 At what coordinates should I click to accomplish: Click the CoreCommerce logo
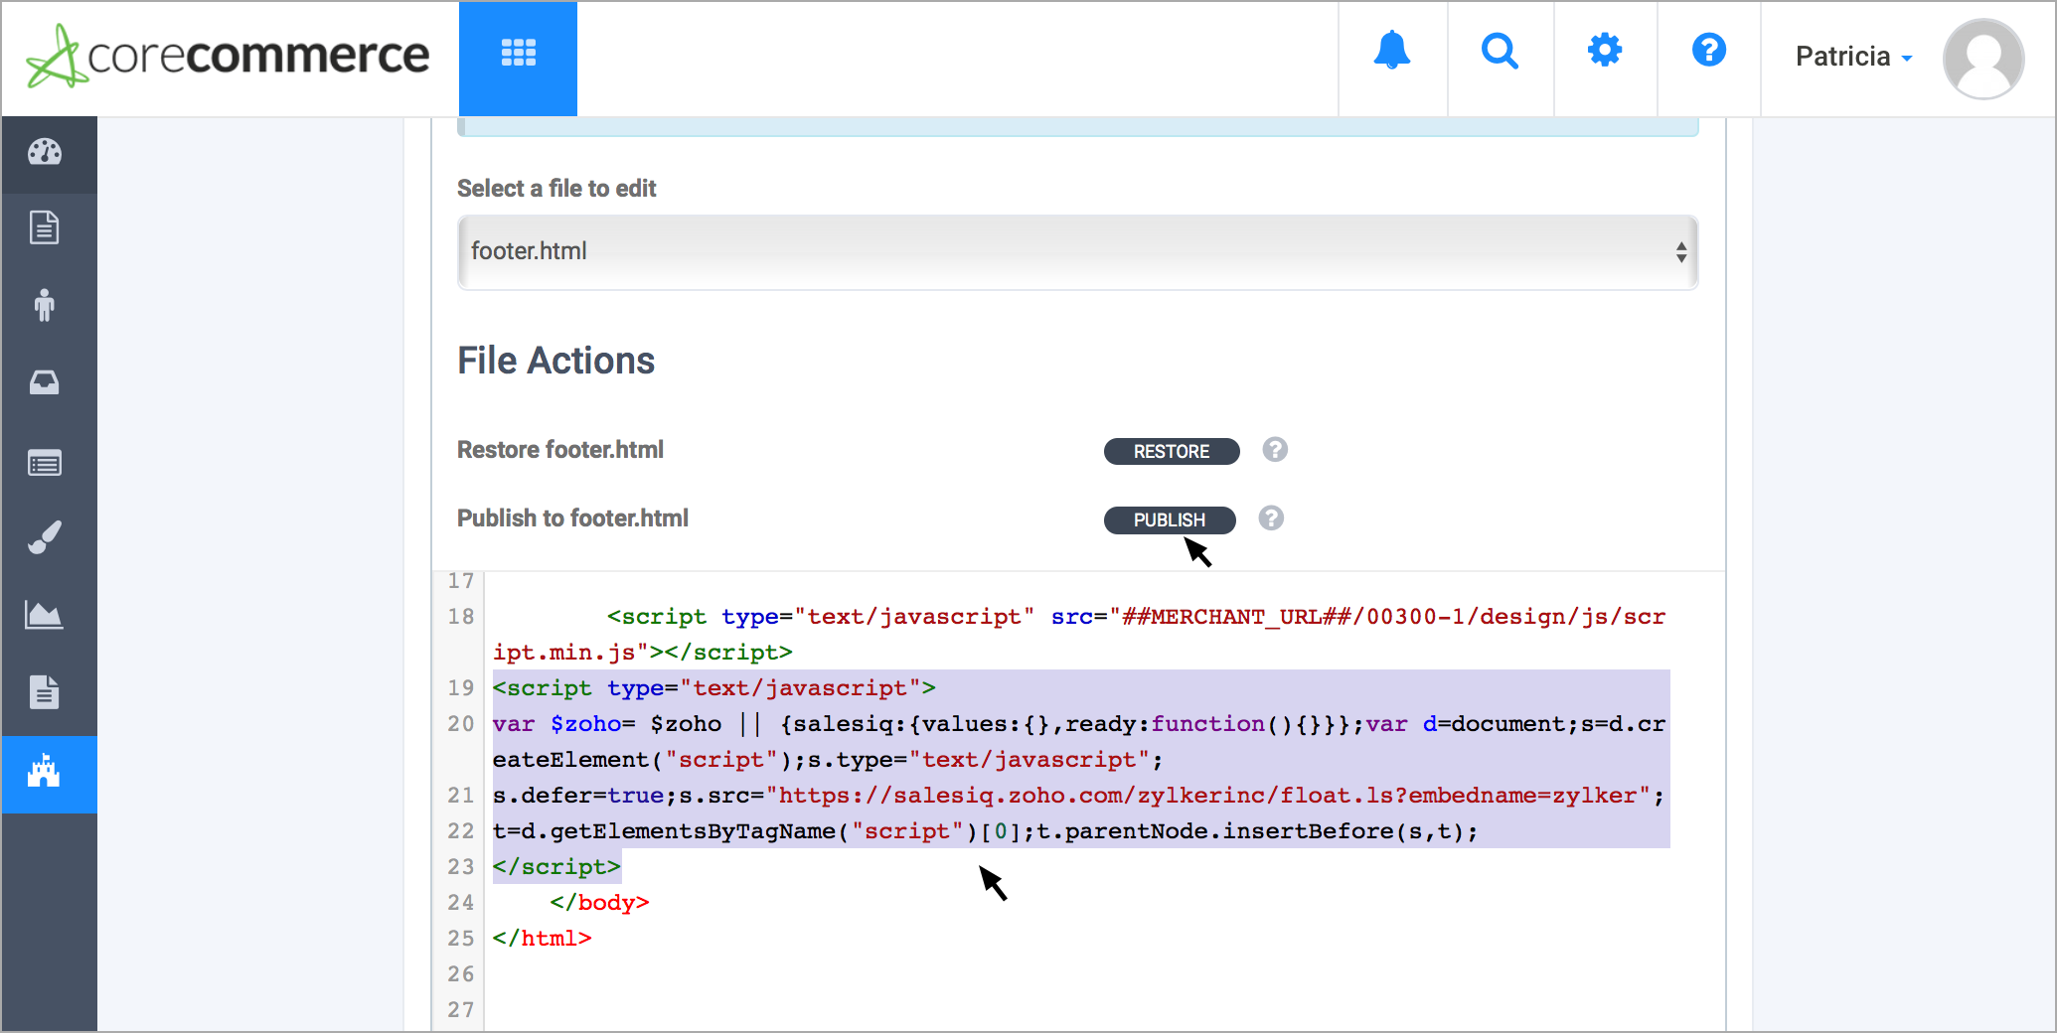229,56
